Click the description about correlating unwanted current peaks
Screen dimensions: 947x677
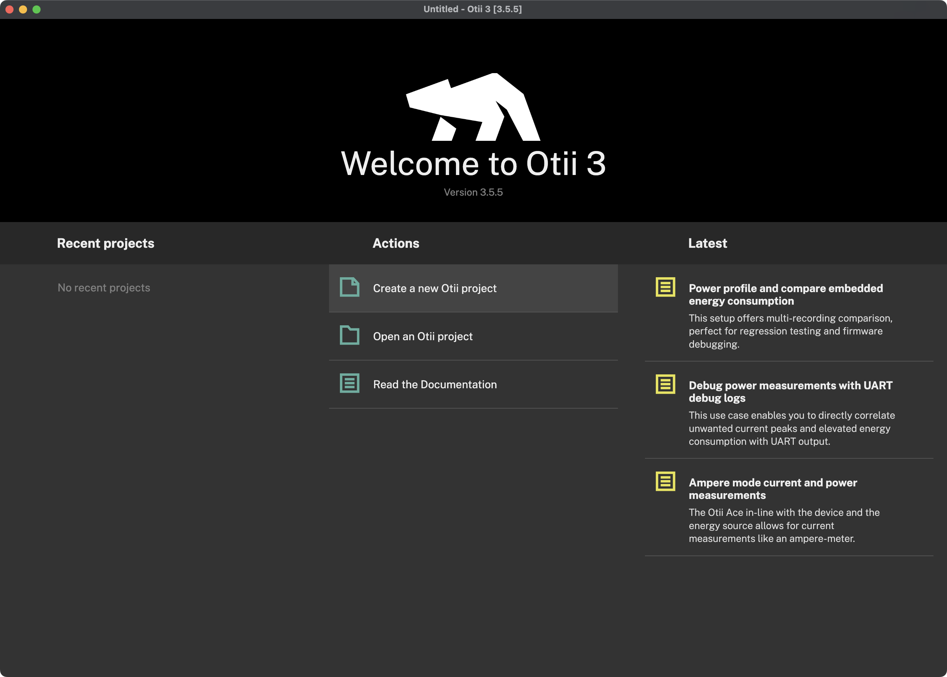(792, 428)
